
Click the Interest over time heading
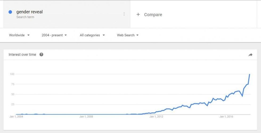click(22, 55)
